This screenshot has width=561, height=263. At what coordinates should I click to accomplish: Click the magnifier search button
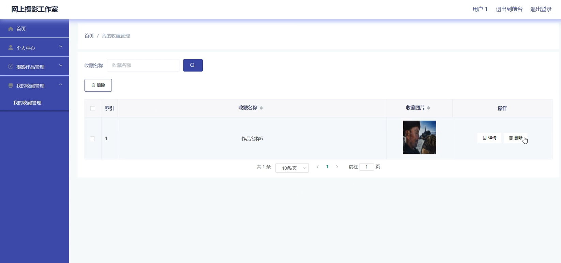click(193, 65)
